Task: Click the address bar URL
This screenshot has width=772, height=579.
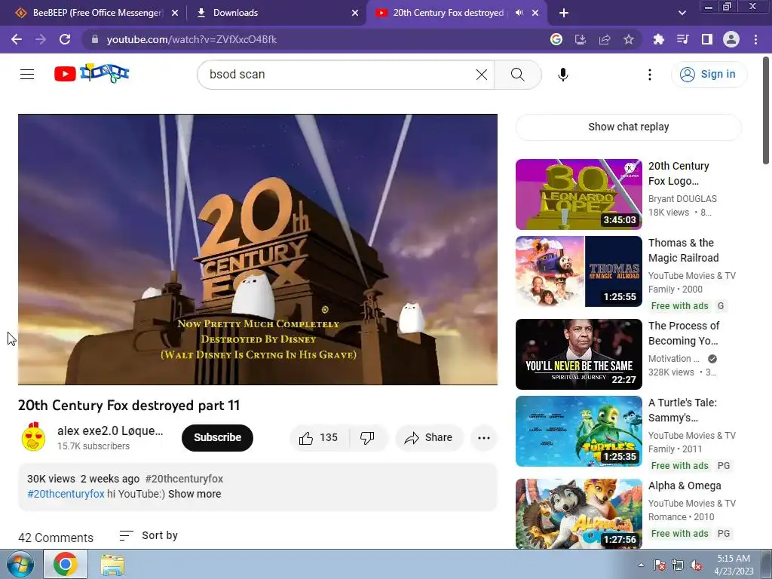Action: pos(191,39)
